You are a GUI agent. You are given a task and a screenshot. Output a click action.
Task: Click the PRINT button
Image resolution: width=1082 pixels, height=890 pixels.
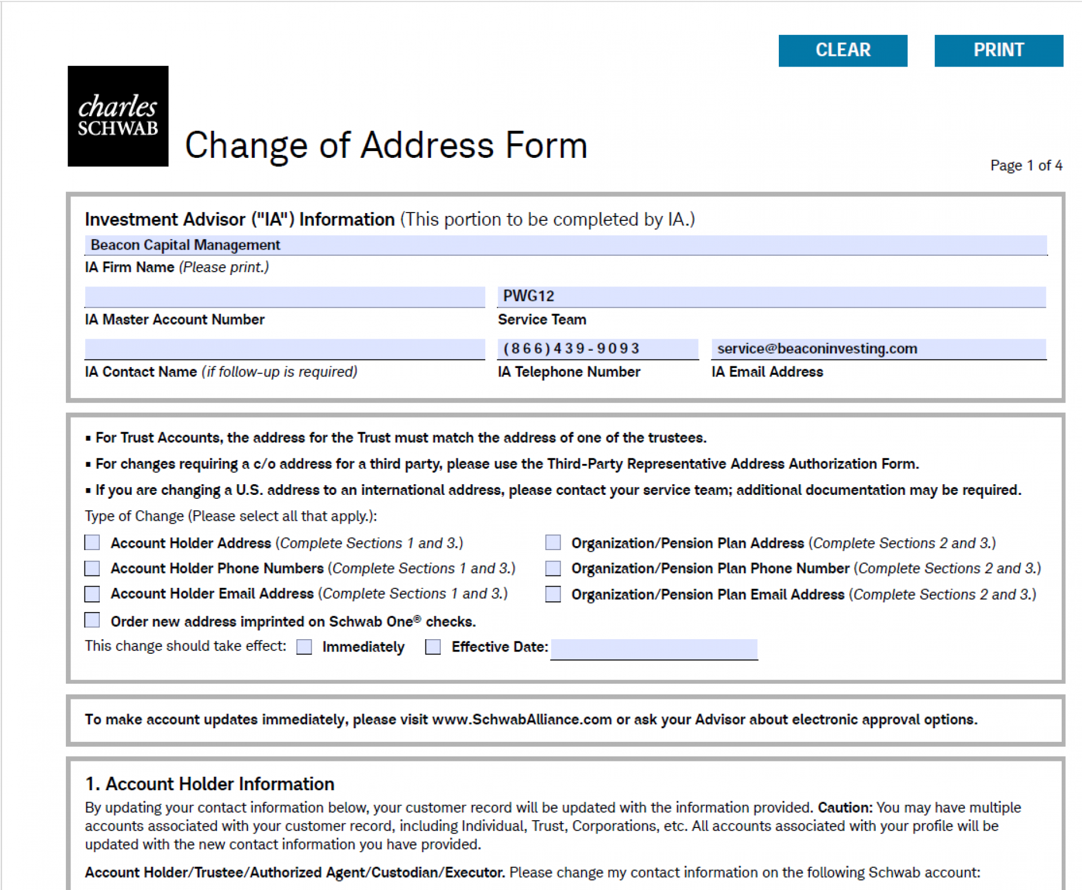pyautogui.click(x=998, y=50)
